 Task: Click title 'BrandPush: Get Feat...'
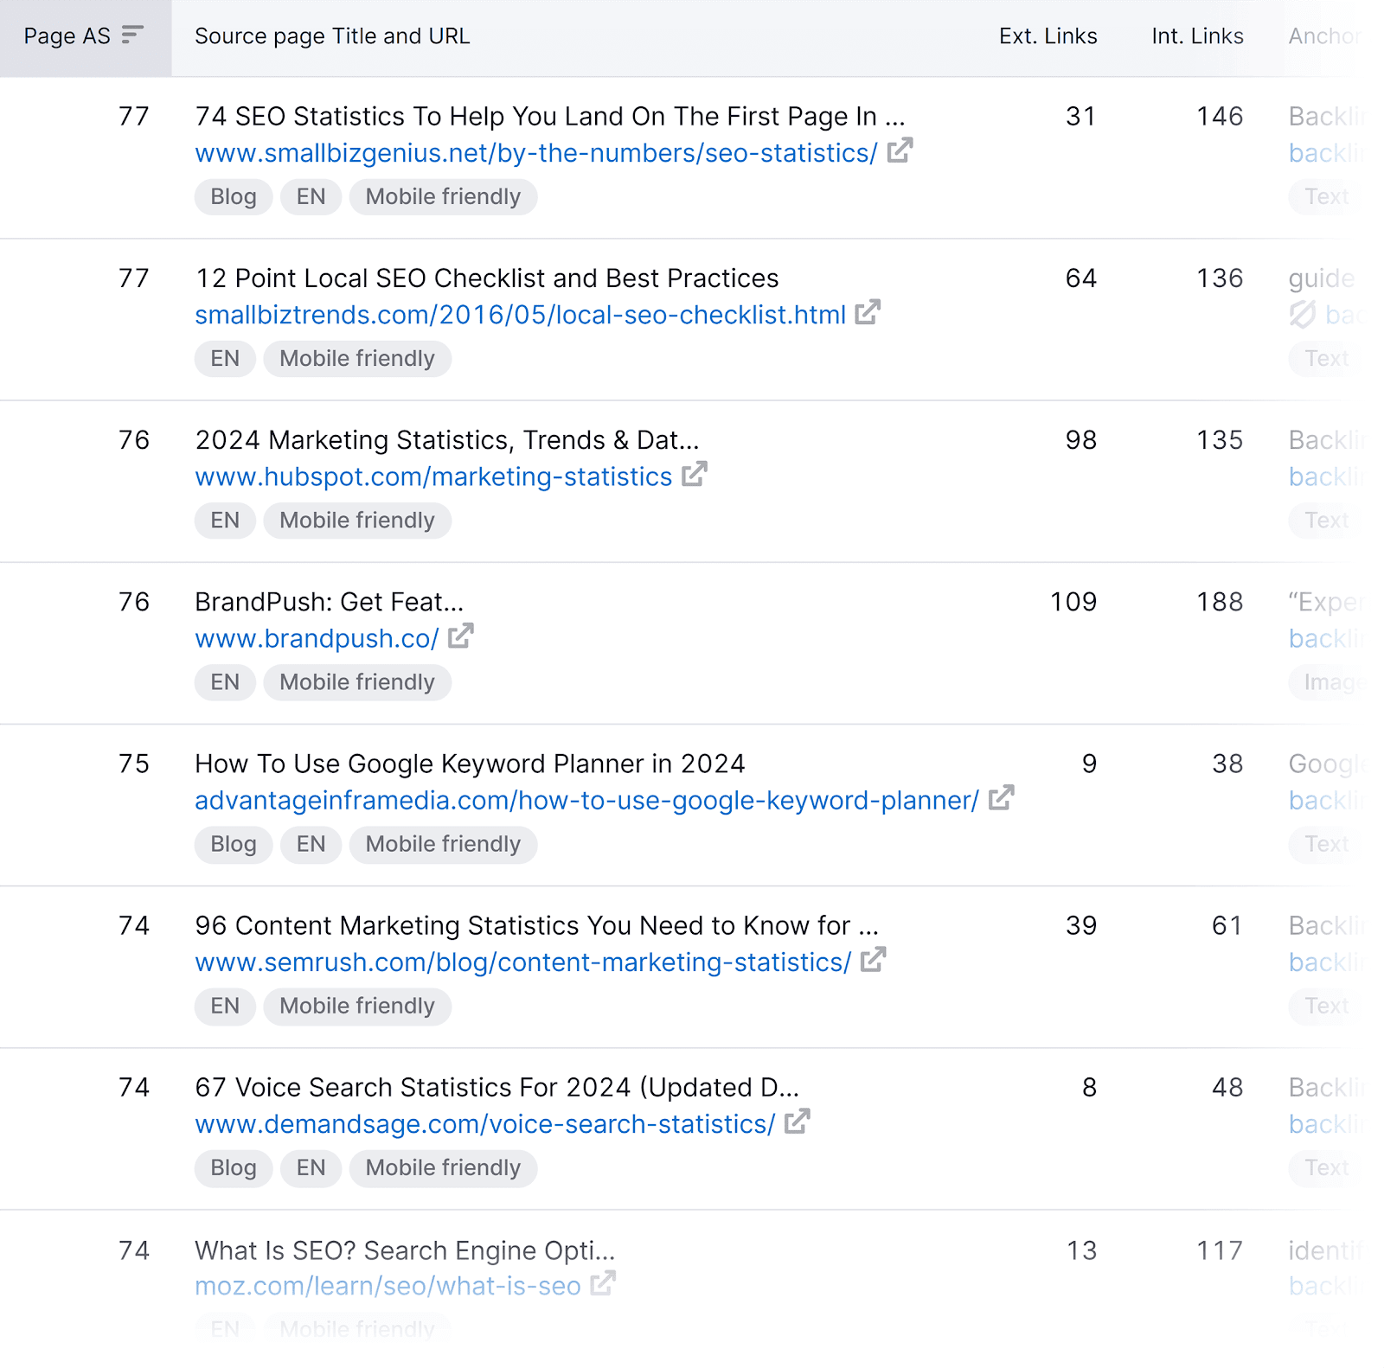tap(330, 602)
